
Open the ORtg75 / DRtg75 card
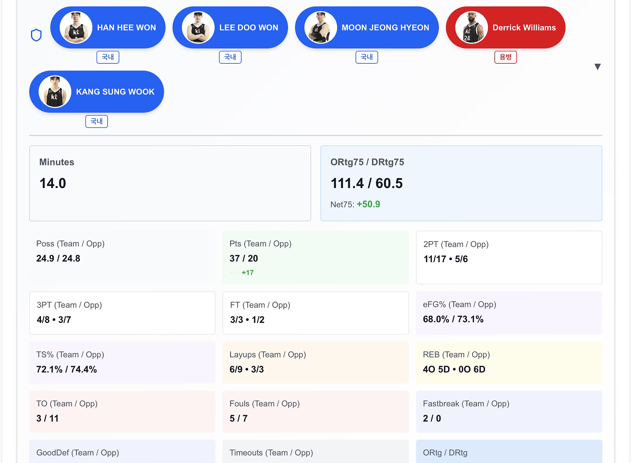(461, 183)
